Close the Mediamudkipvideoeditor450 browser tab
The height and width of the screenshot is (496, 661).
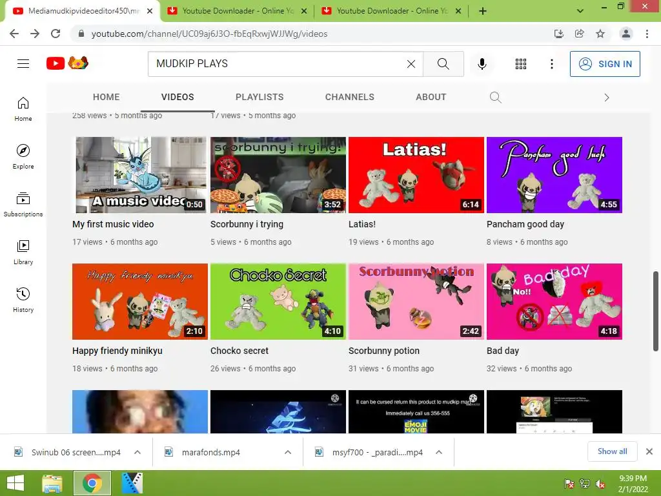coord(150,11)
